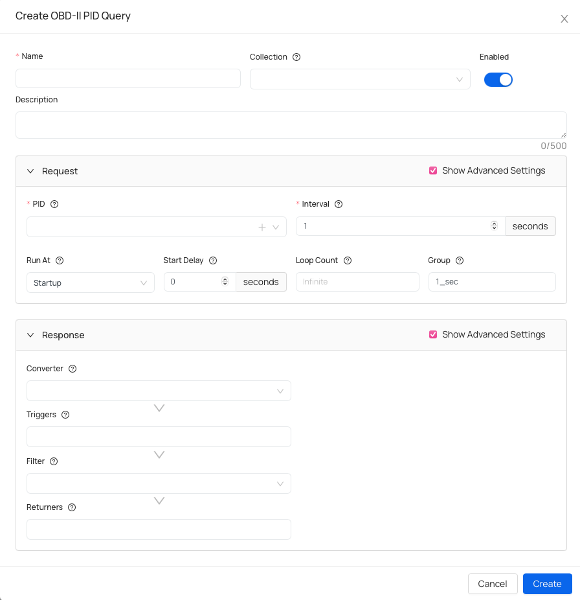The width and height of the screenshot is (580, 600).
Task: Collapse the Request section
Action: point(30,171)
